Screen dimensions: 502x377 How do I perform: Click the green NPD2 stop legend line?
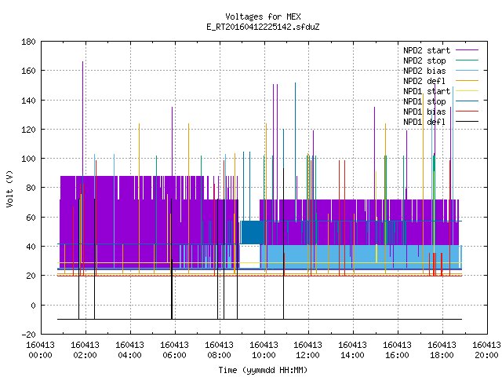[467, 60]
